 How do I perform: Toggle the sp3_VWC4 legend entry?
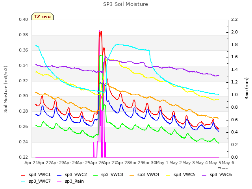[x=145, y=174]
